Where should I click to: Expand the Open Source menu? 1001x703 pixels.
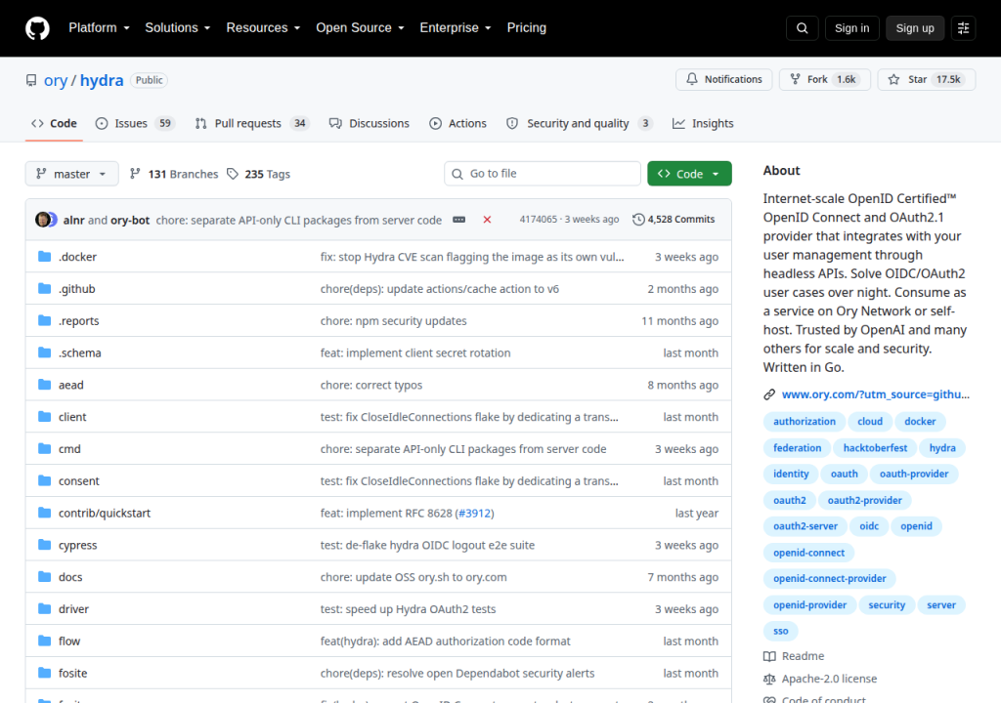pyautogui.click(x=360, y=28)
